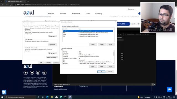Click the File Explorer search field
Image resolution: width=177 pixels, height=99 pixels.
point(139,34)
